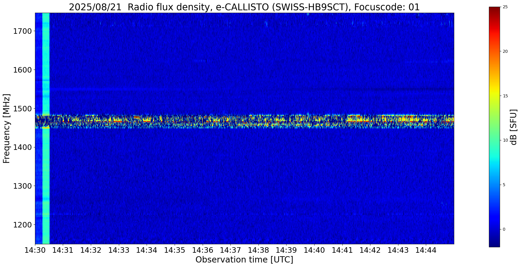
Task: Click the 'Observation time [UTC]' x-axis label
Action: pos(244,260)
